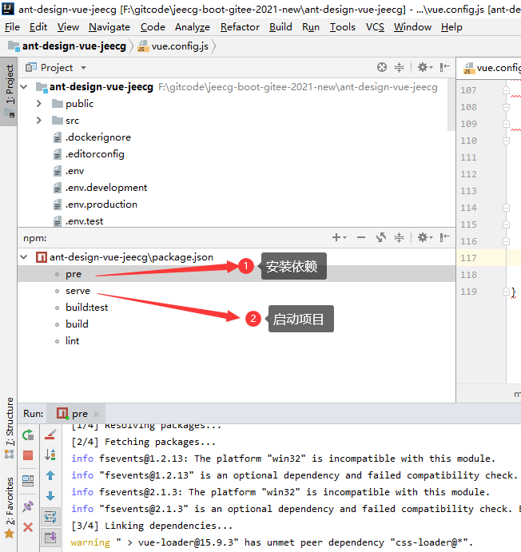Click the pin tab icon in Run panel
521x552 pixels.
28,506
